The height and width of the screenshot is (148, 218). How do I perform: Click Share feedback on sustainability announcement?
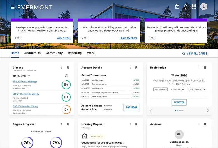tap(128, 38)
